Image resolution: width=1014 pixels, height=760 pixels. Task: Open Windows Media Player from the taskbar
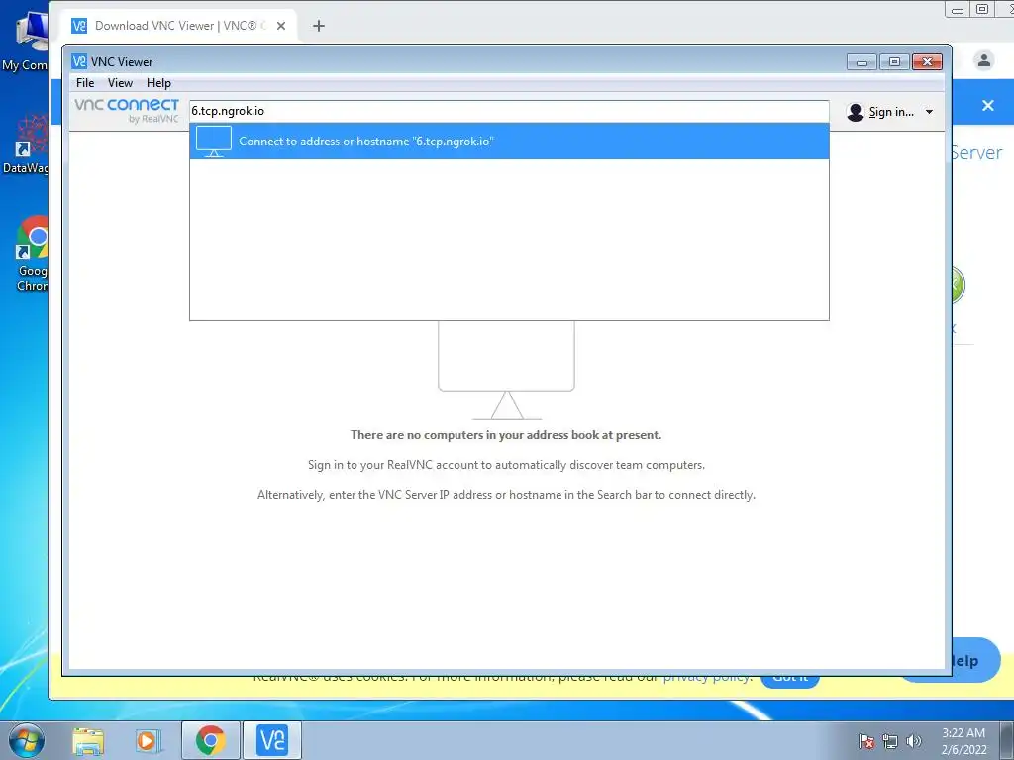point(148,740)
